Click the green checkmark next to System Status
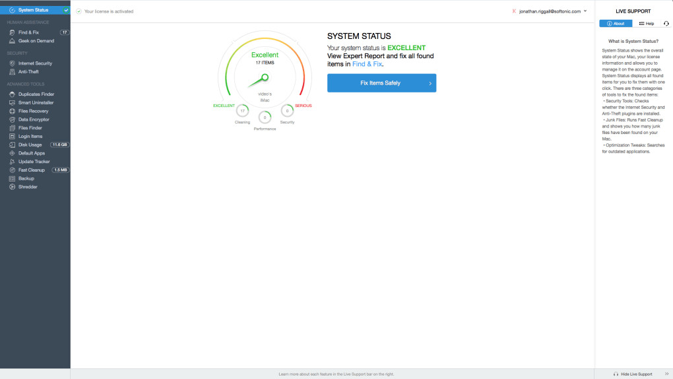Viewport: 673px width, 379px height. click(66, 10)
